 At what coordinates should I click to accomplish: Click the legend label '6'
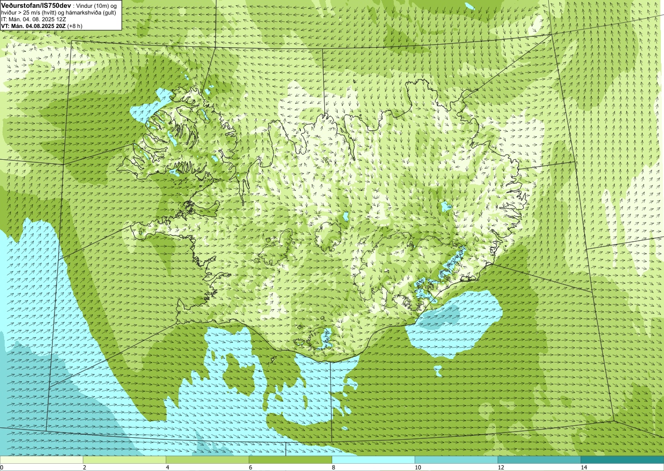251,467
